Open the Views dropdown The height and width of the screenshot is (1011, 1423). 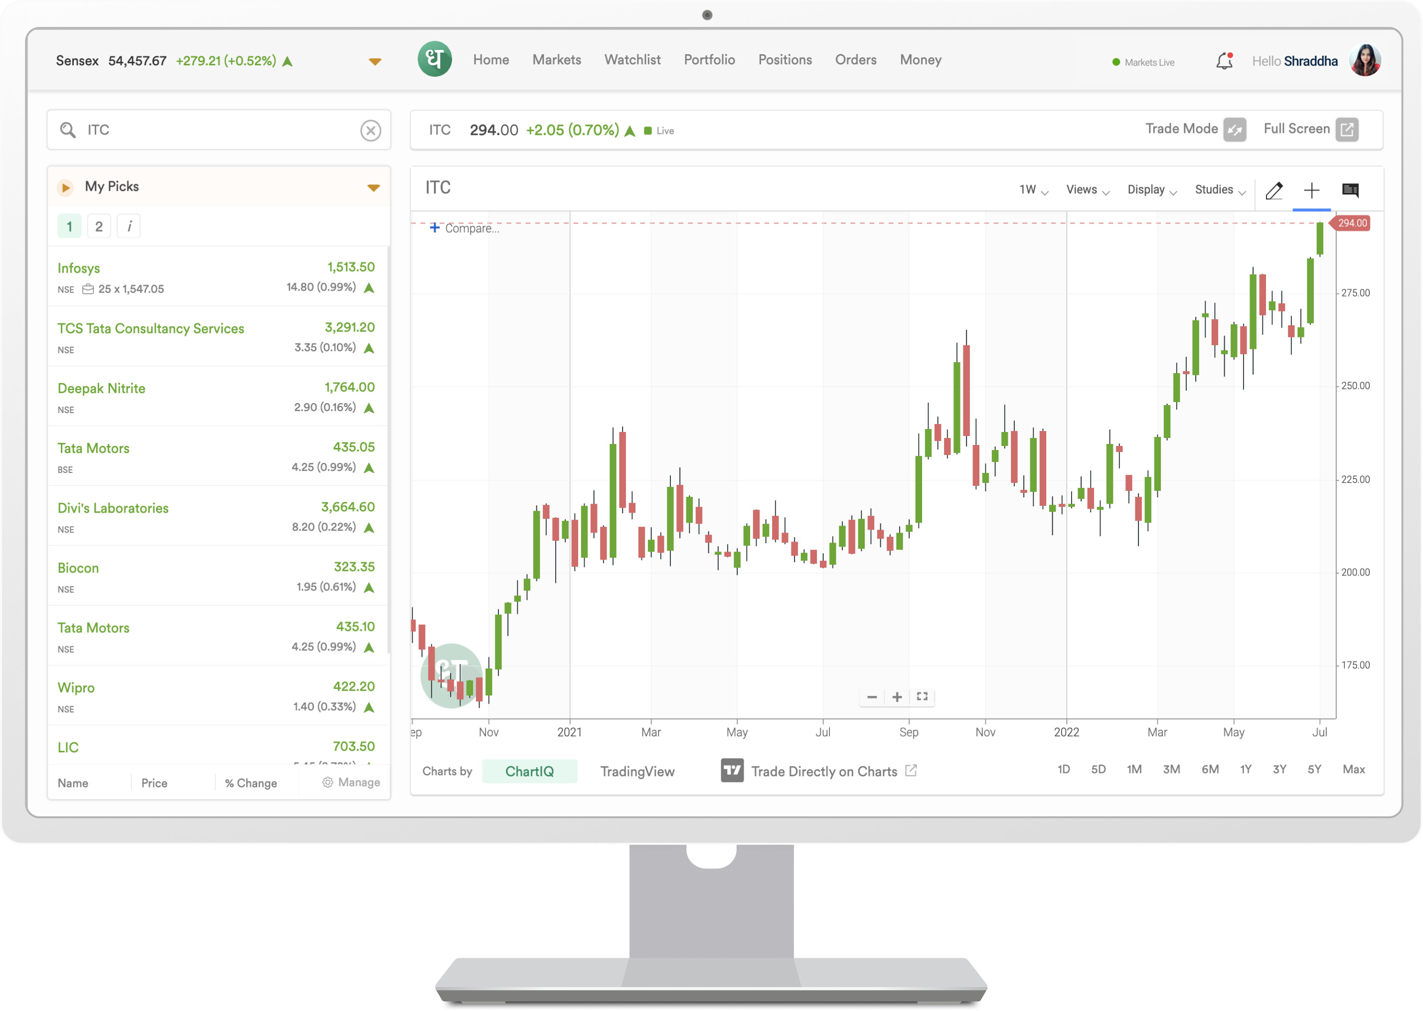pyautogui.click(x=1088, y=190)
